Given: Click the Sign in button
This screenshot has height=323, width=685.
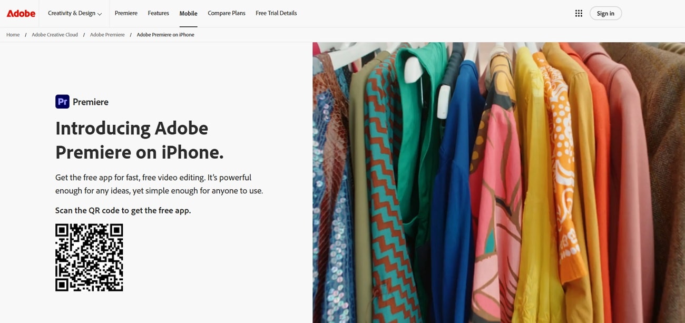Looking at the screenshot, I should (x=605, y=13).
